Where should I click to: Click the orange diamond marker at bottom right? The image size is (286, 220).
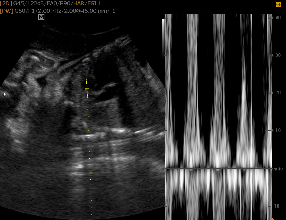click(273, 219)
